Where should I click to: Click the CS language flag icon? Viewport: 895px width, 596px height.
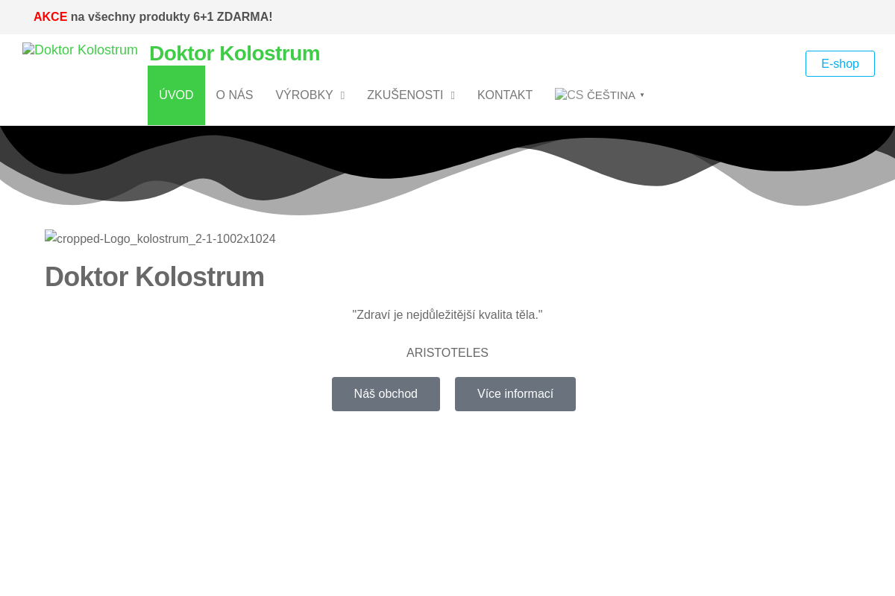tap(569, 95)
